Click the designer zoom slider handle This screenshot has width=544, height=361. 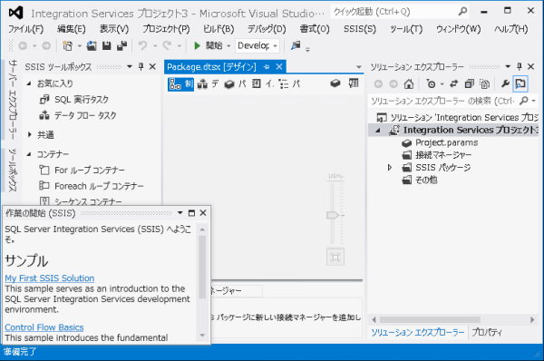(332, 215)
